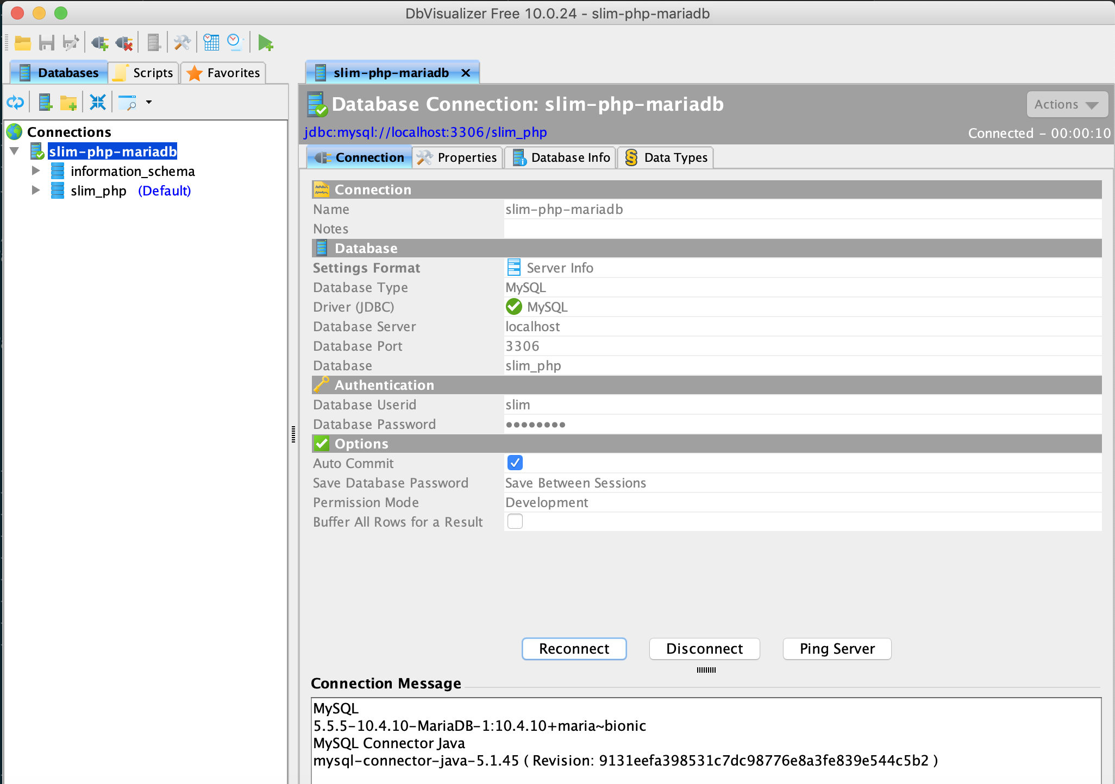Enable Buffer All Rows for a Result
1115x784 pixels.
[x=515, y=521]
